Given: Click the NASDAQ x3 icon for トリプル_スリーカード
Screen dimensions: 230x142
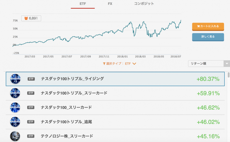Looking at the screenshot, I should pos(15,93).
